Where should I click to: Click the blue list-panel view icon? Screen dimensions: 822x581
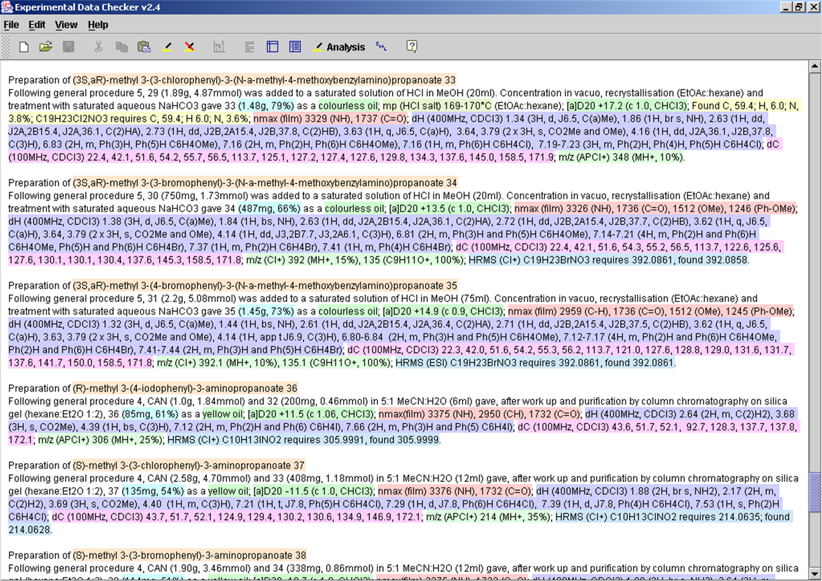click(295, 47)
